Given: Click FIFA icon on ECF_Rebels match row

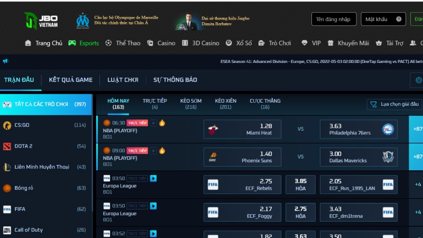Looking at the screenshot, I should pyautogui.click(x=107, y=178).
